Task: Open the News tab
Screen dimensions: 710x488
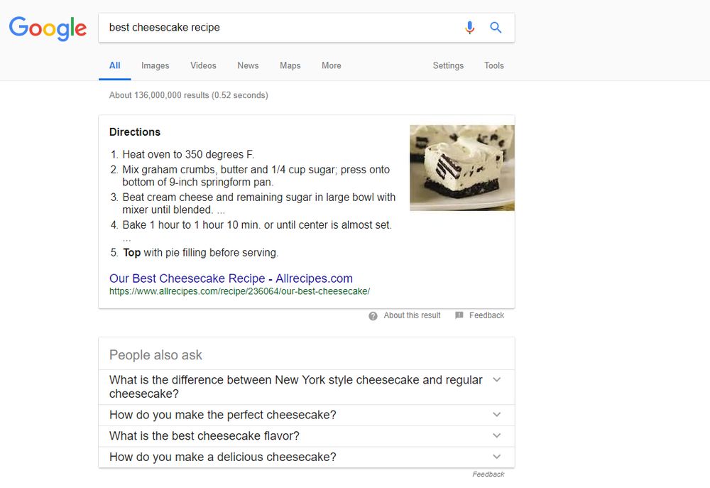Action: pos(248,65)
